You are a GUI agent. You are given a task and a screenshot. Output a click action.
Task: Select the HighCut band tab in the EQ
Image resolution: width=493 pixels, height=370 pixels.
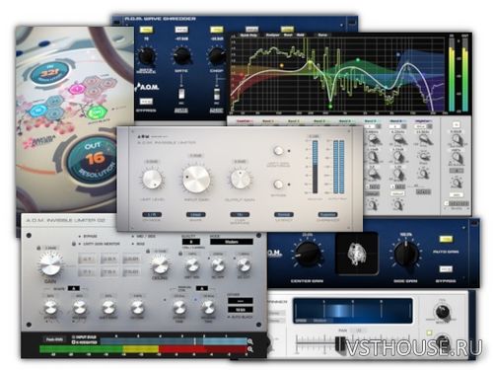(x=423, y=121)
